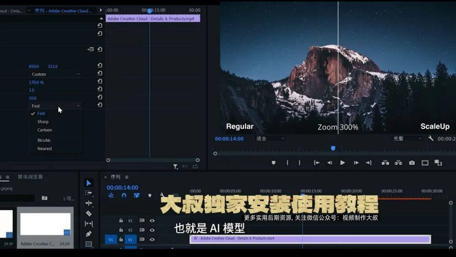The width and height of the screenshot is (456, 257).
Task: Lock the V1 track with its padlock icon
Action: [x=121, y=239]
